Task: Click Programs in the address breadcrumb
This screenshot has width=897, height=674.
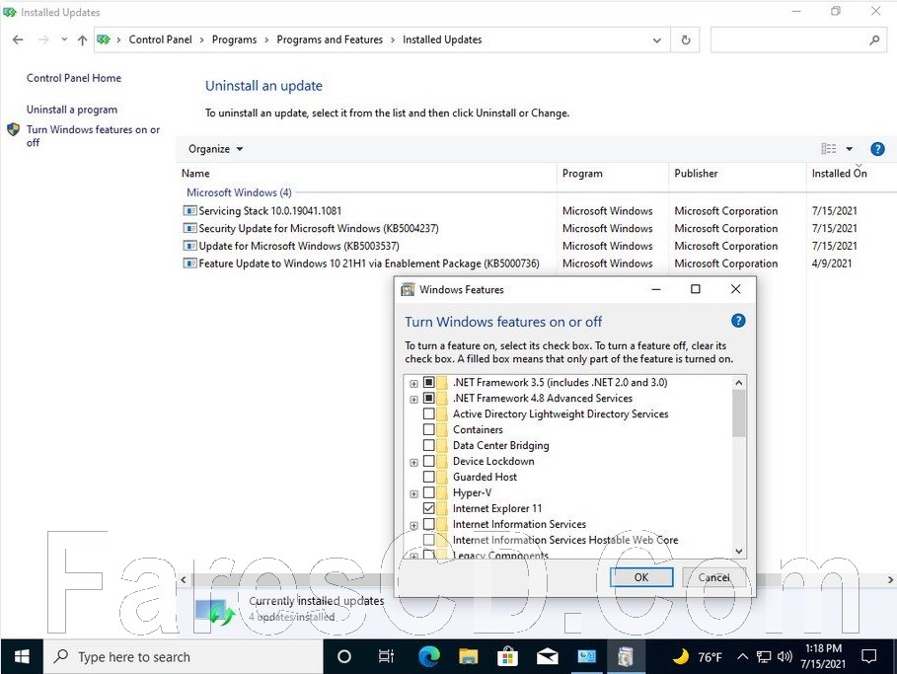Action: click(234, 39)
